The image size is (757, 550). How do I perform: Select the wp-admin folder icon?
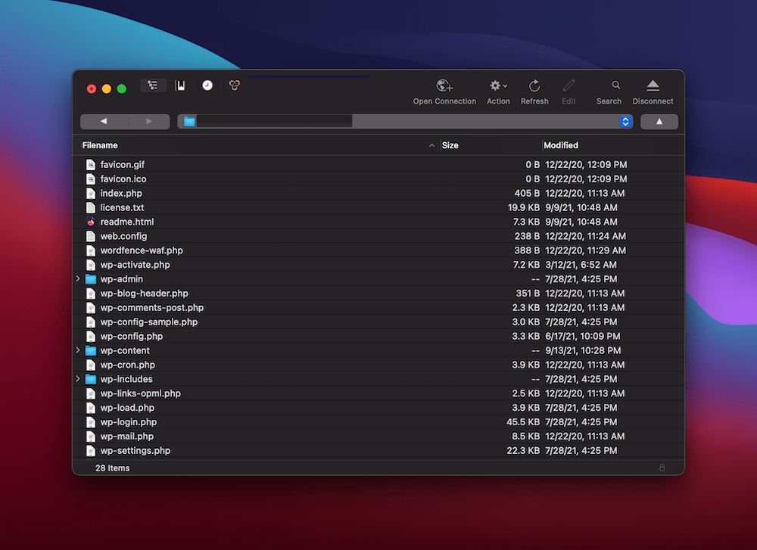(x=91, y=279)
